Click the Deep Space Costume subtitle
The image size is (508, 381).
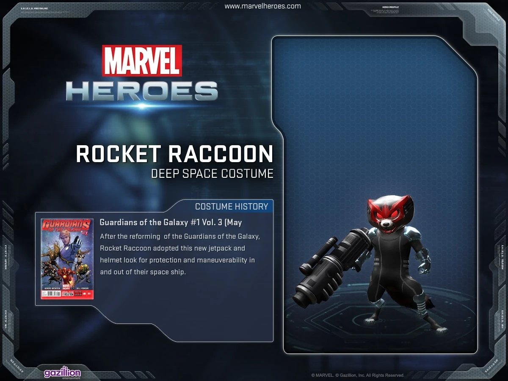[x=212, y=174]
